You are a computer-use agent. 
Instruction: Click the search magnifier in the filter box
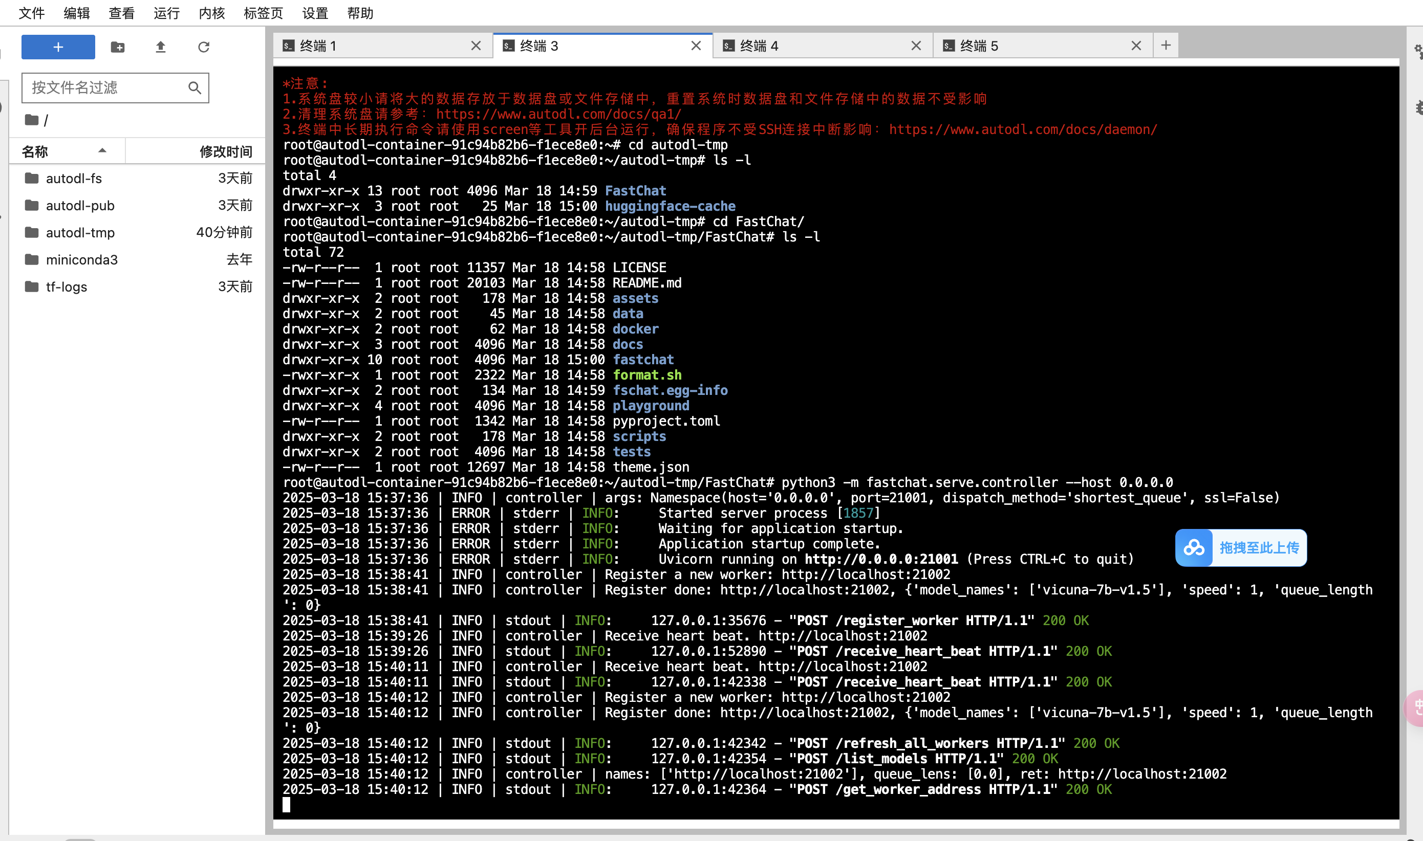[x=195, y=88]
